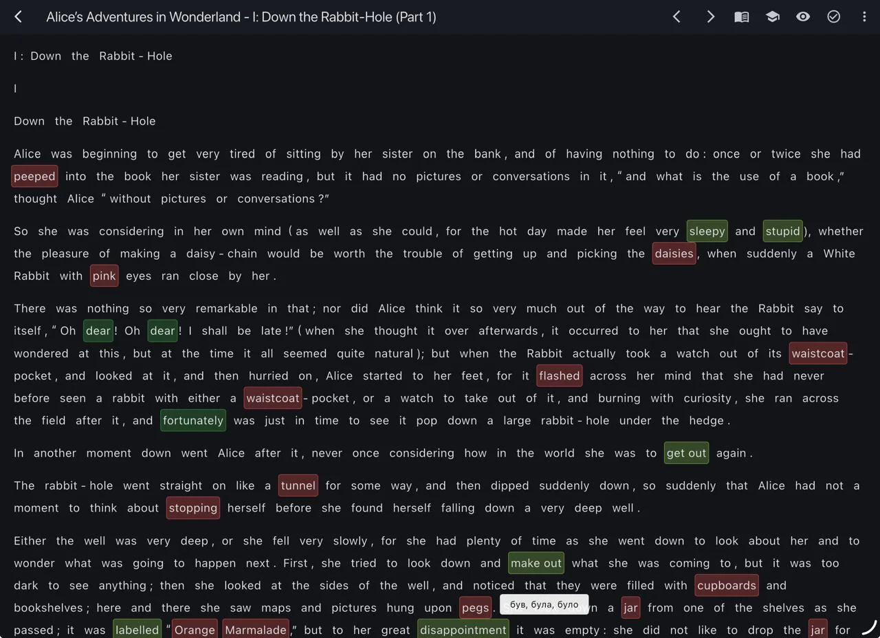The image size is (880, 638).
Task: Click the word "conversations" before the question mark
Action: pyautogui.click(x=276, y=199)
